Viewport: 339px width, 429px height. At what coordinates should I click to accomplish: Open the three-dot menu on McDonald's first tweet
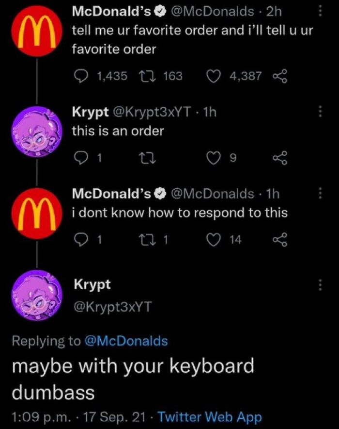point(320,12)
